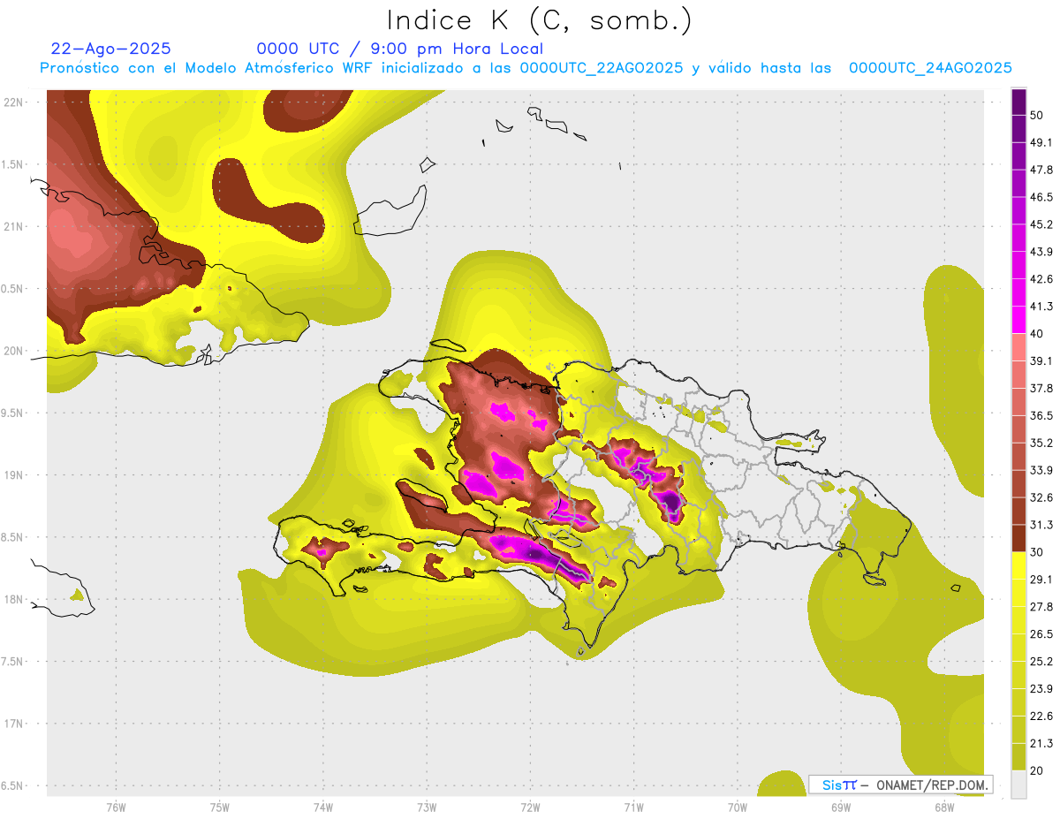
Task: Click the colorbar value '20'
Action: tap(1038, 771)
